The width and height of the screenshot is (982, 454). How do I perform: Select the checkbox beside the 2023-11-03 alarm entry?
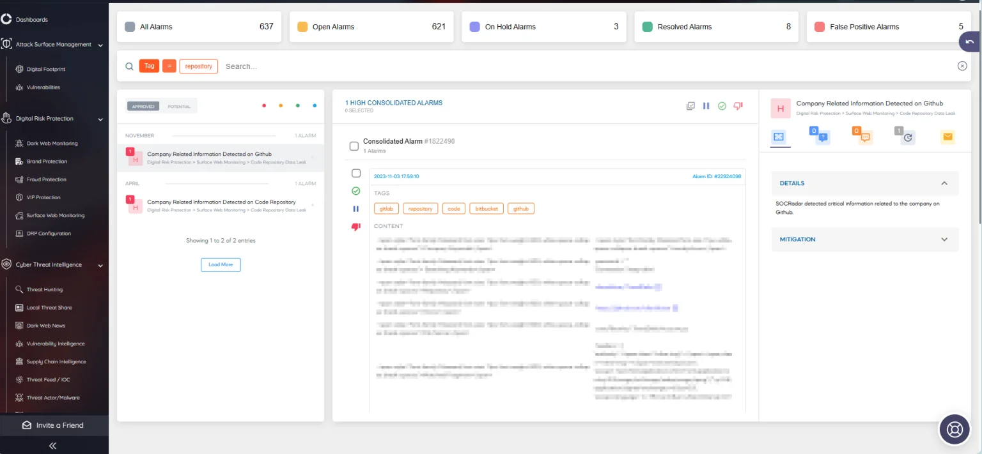[354, 173]
